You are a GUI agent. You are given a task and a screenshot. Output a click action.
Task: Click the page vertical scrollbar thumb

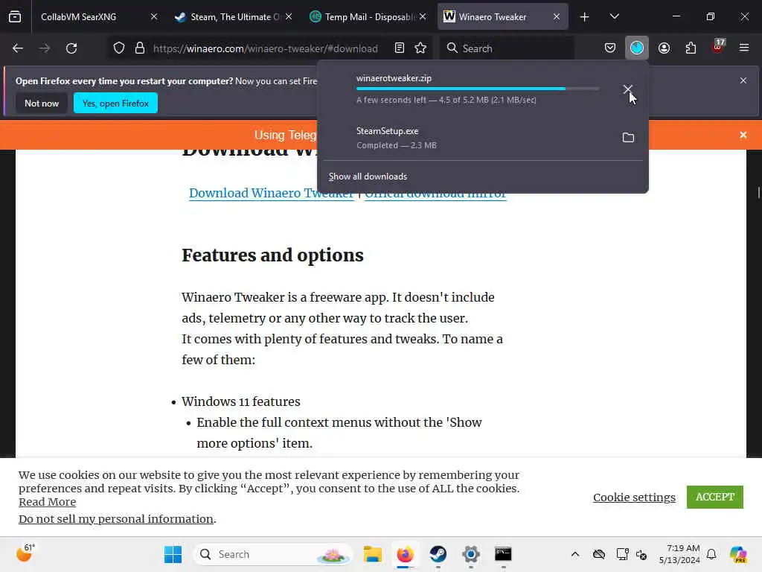tap(758, 192)
